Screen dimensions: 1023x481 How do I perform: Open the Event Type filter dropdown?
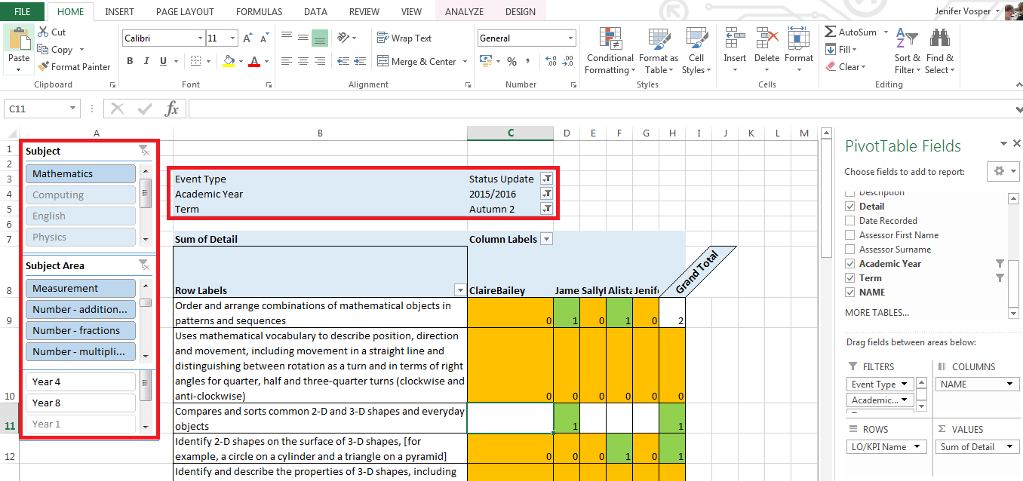point(547,179)
